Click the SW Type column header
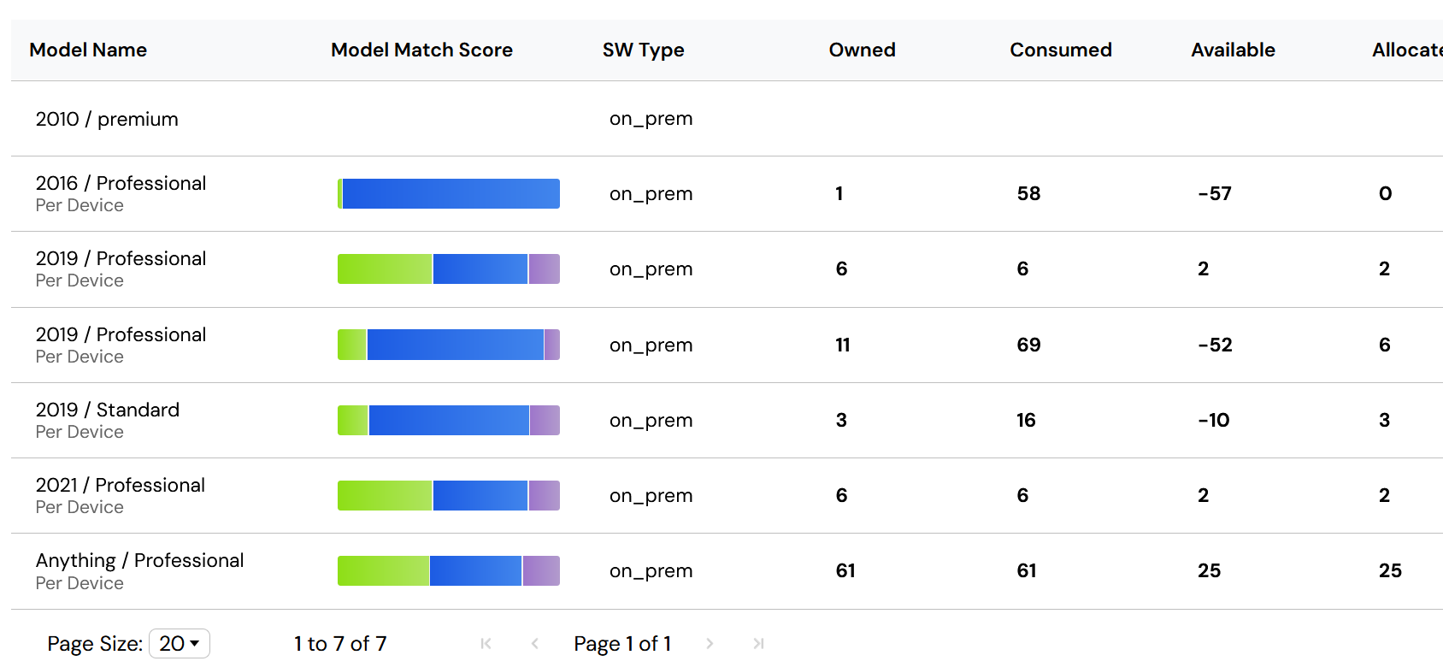The height and width of the screenshot is (667, 1443). (x=643, y=50)
